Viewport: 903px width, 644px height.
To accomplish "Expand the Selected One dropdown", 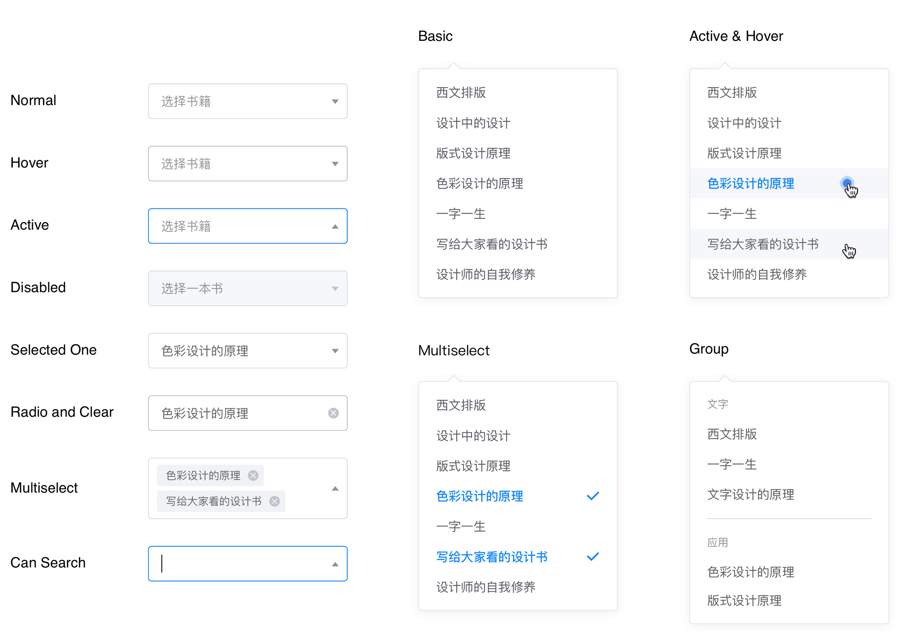I will coord(248,350).
